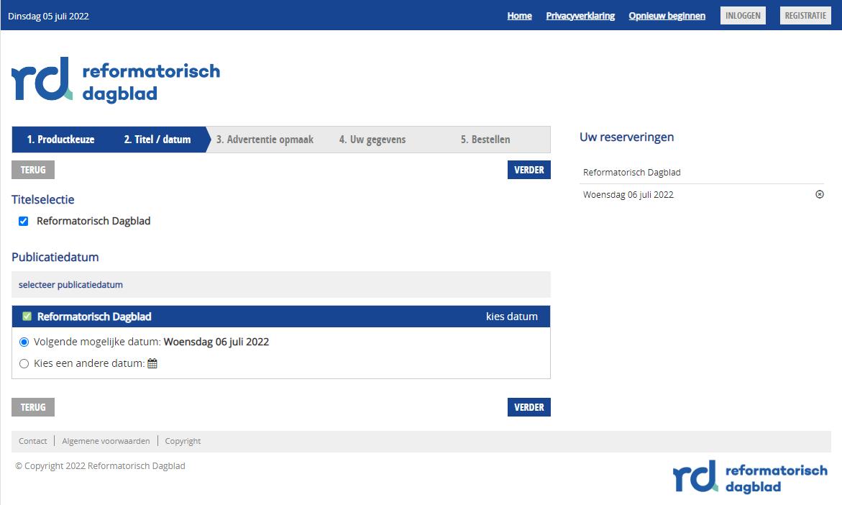Select the Volgende mogelijke datum radio button
The image size is (842, 505).
click(x=24, y=342)
